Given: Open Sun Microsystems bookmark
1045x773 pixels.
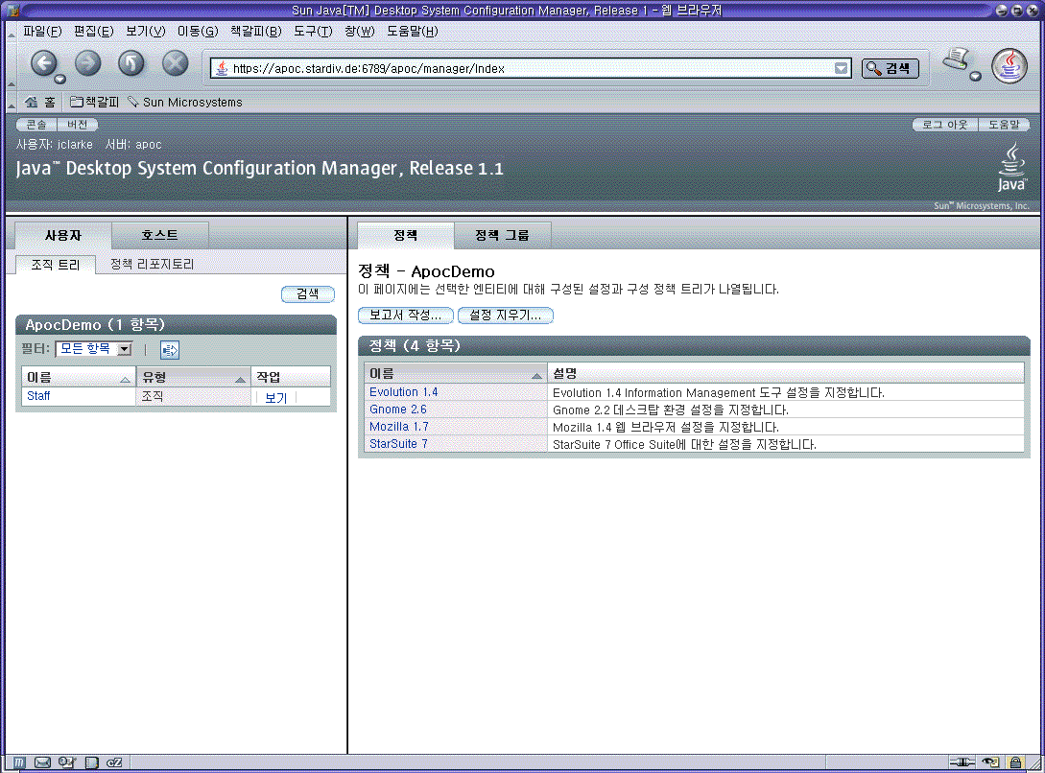Looking at the screenshot, I should pyautogui.click(x=185, y=102).
